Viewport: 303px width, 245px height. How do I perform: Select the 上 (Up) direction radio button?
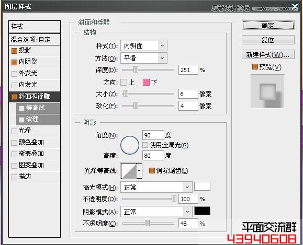tap(124, 83)
